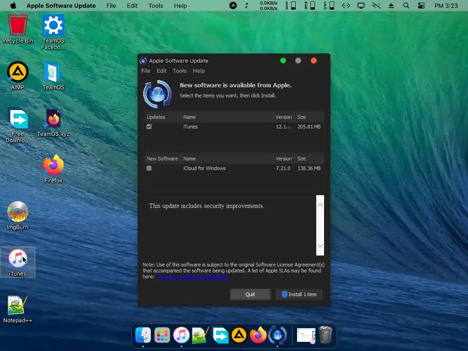Click the display icon in menu bar
468x351 pixels.
coord(361,5)
